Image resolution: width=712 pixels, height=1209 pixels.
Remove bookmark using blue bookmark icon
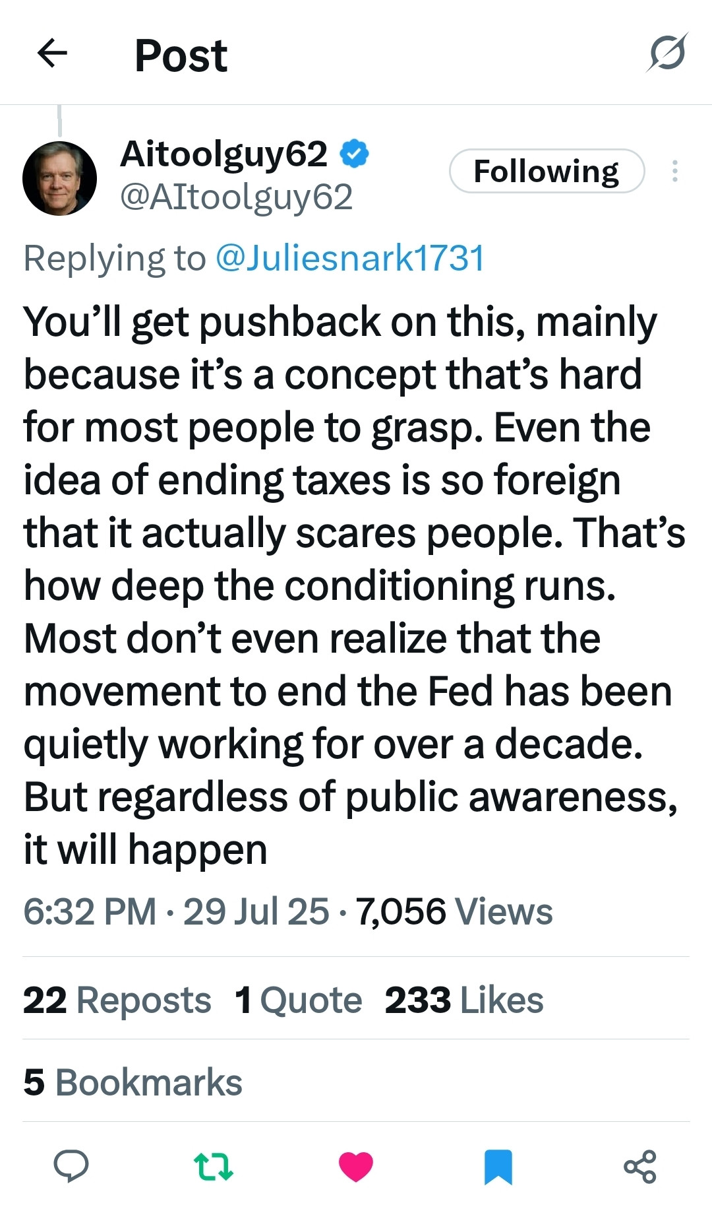coord(498,1166)
